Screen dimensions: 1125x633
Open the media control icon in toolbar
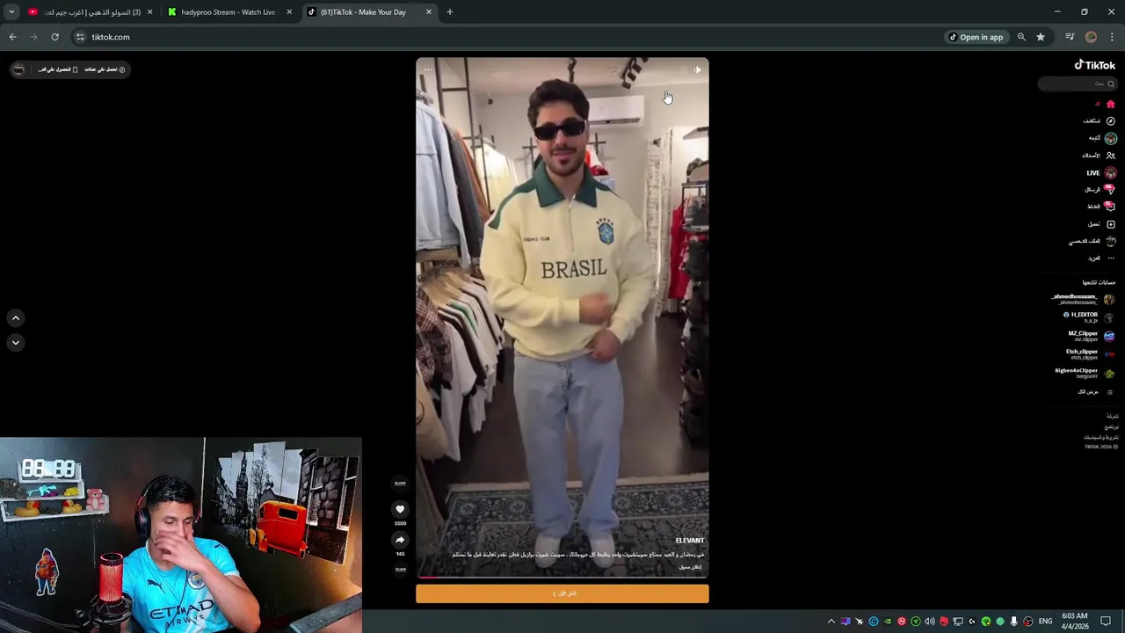[x=1070, y=37]
